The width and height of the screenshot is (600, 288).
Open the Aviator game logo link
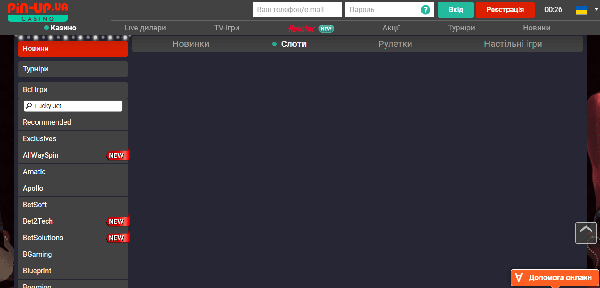click(x=301, y=28)
